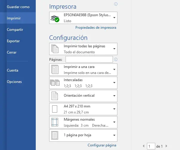Screen dimensions: 180x150
Task: Go to the Exportar section
Action: (x=13, y=41)
